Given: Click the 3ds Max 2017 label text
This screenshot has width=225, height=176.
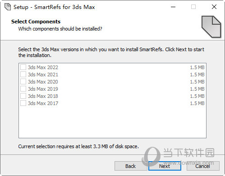Looking at the screenshot, I should [x=43, y=103].
